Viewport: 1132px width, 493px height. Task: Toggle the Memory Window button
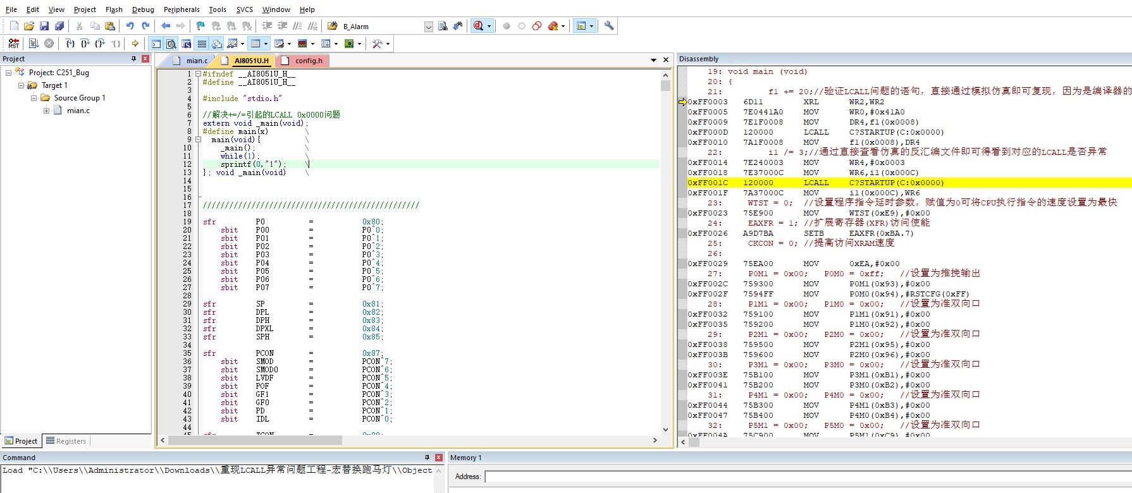tap(255, 43)
